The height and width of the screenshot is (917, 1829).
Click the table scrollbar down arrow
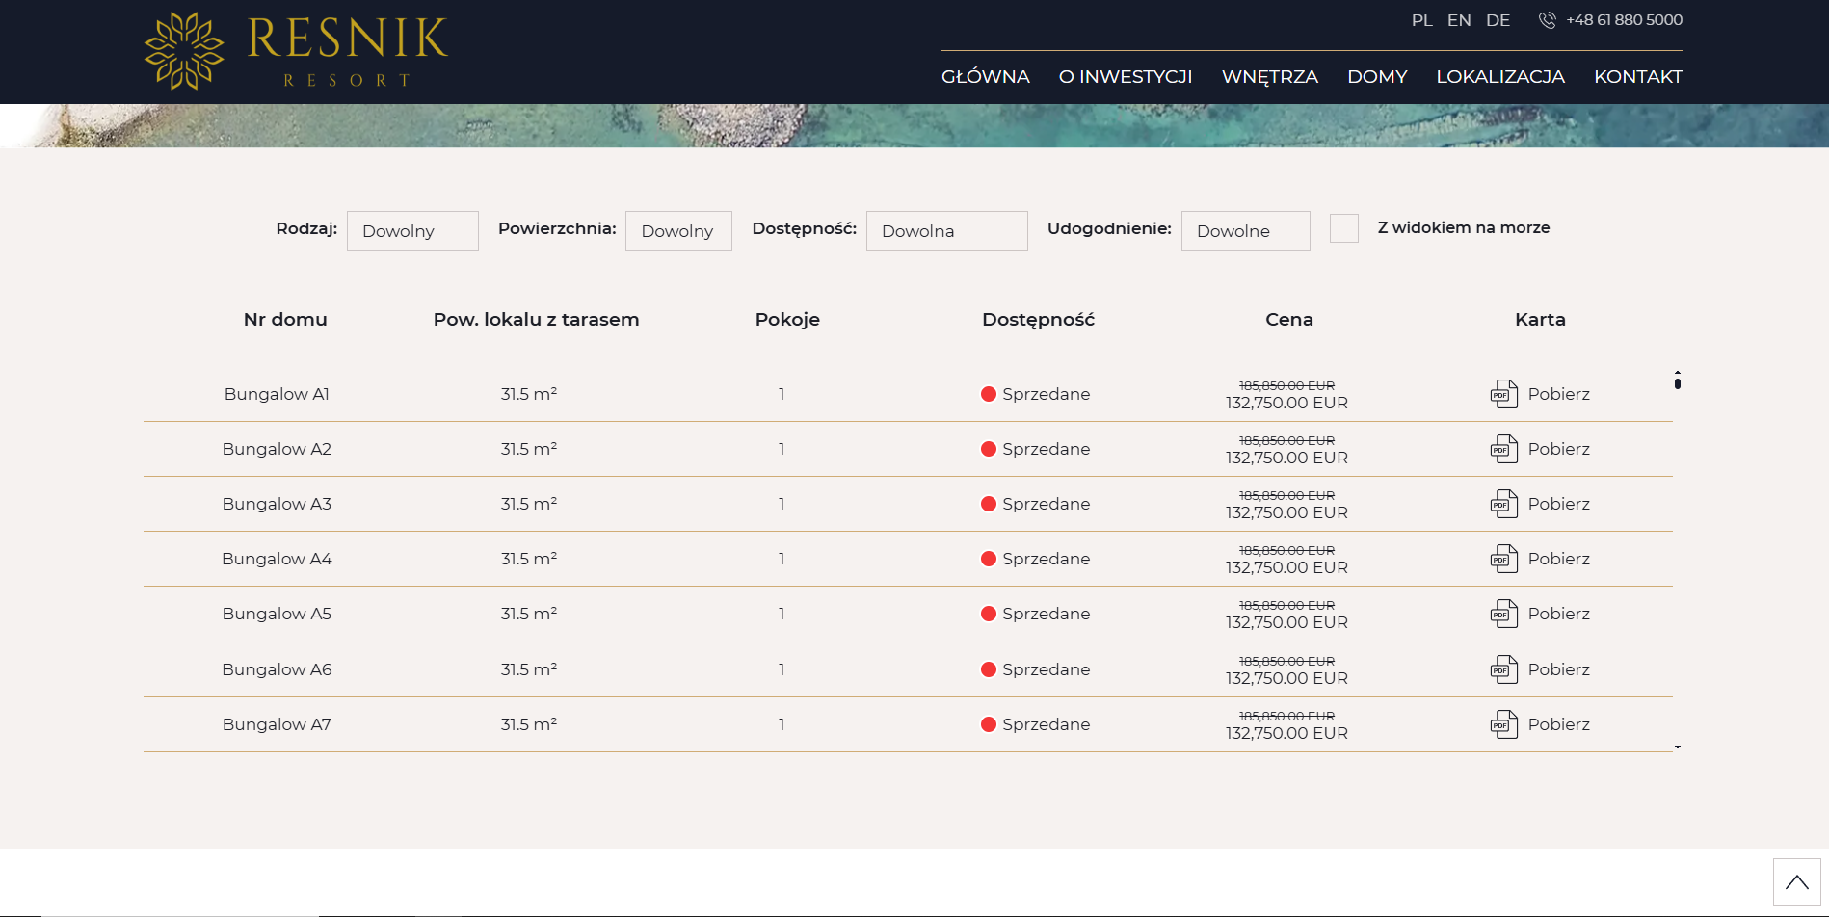click(x=1678, y=747)
